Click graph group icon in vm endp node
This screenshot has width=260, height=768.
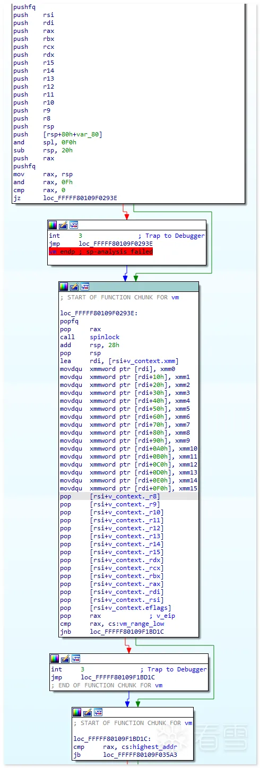point(74,225)
